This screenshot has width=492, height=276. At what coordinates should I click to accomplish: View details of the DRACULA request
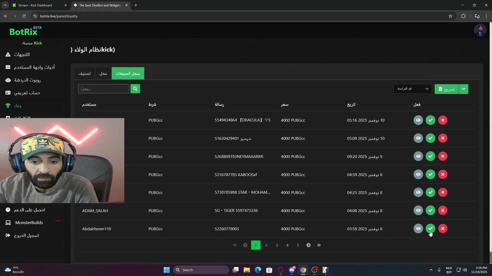[x=418, y=120]
